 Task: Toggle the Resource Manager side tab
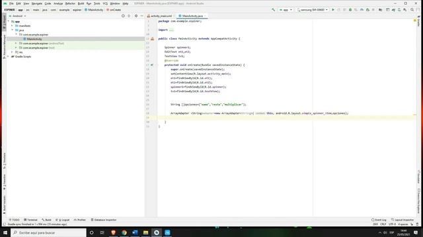[x=4, y=46]
